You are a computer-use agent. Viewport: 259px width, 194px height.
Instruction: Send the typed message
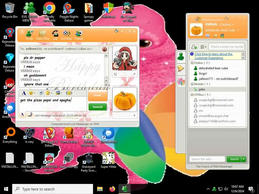(97, 95)
